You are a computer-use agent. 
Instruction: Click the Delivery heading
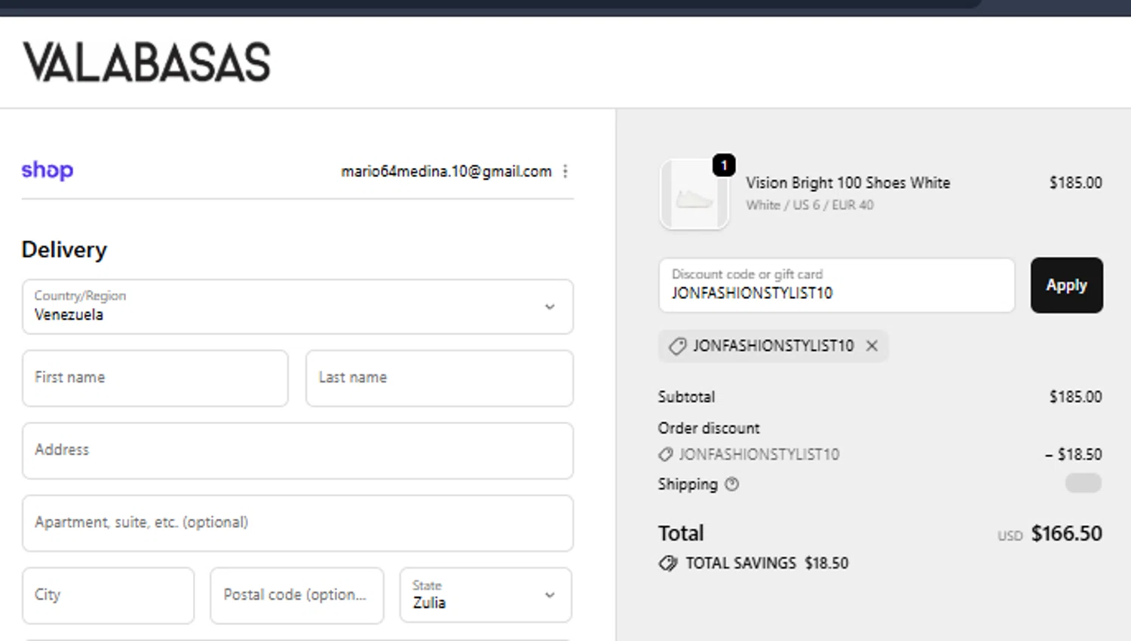tap(64, 249)
